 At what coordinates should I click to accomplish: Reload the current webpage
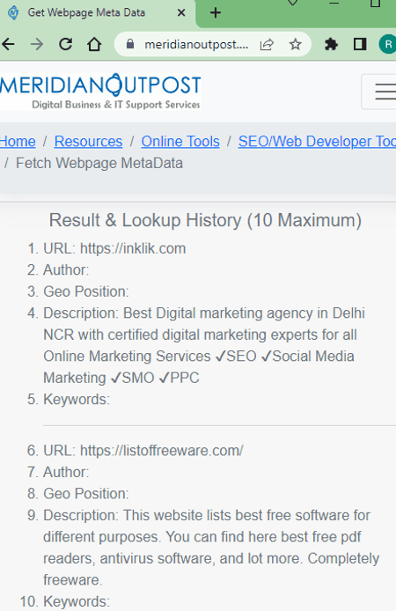(x=65, y=44)
